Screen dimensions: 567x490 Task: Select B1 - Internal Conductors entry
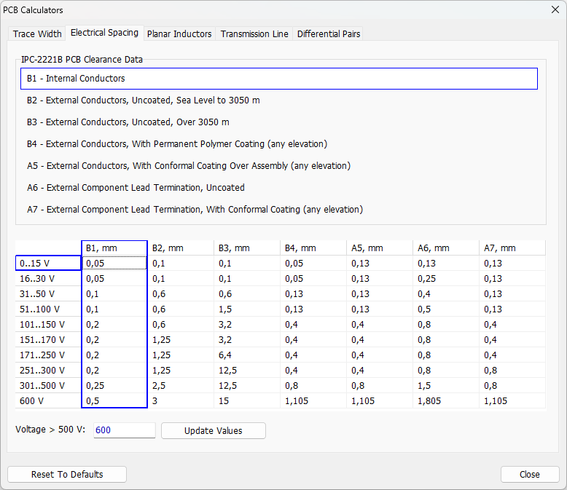(279, 79)
